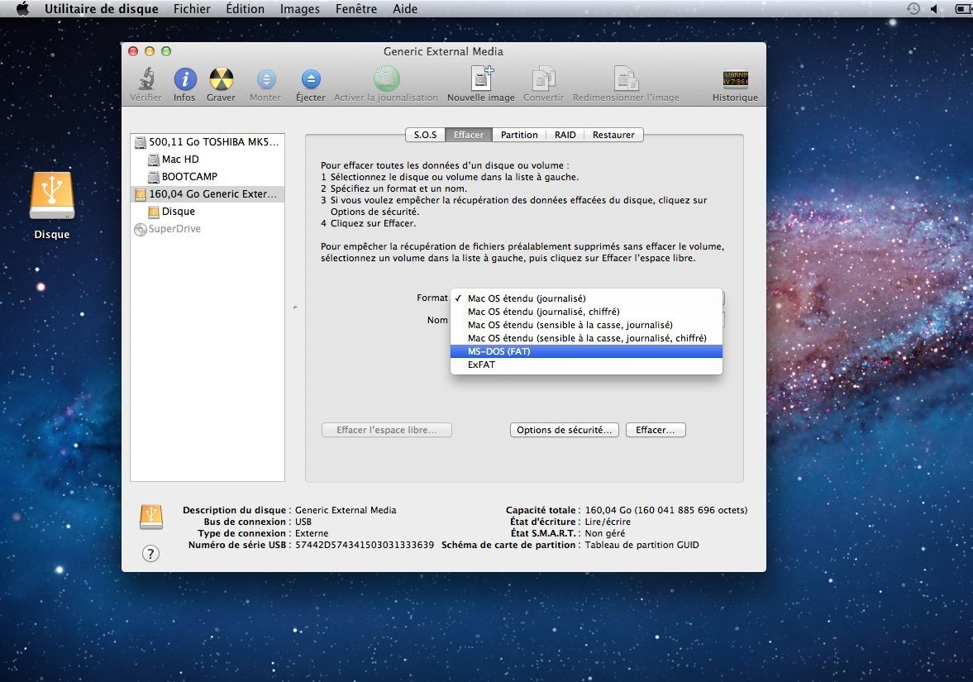Screen dimensions: 973x682
Task: Eject disk with the Éjecter icon
Action: [311, 79]
